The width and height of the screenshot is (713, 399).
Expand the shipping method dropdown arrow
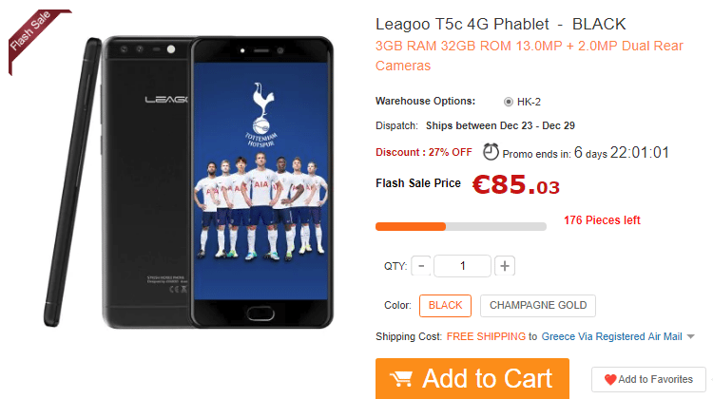691,336
